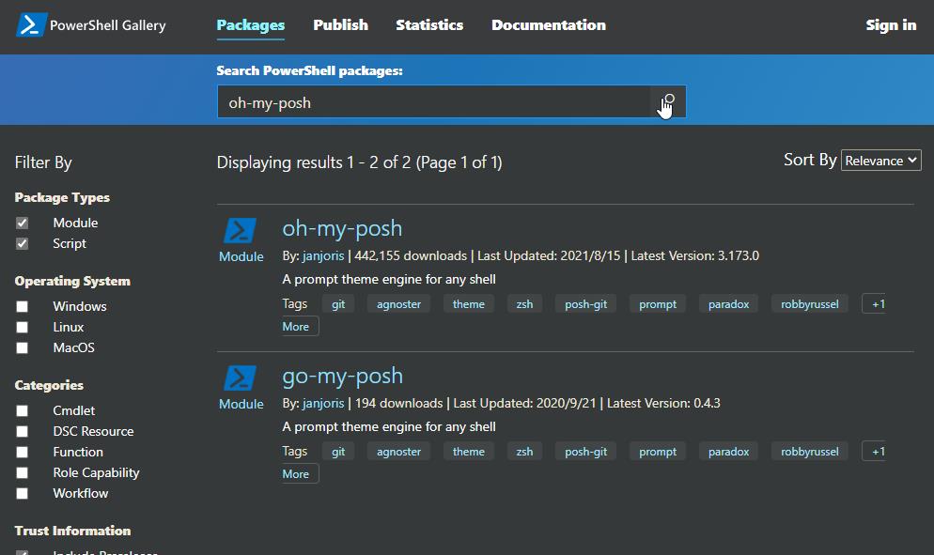Tick the DSC Resource category checkbox
The image size is (934, 555).
(x=23, y=432)
